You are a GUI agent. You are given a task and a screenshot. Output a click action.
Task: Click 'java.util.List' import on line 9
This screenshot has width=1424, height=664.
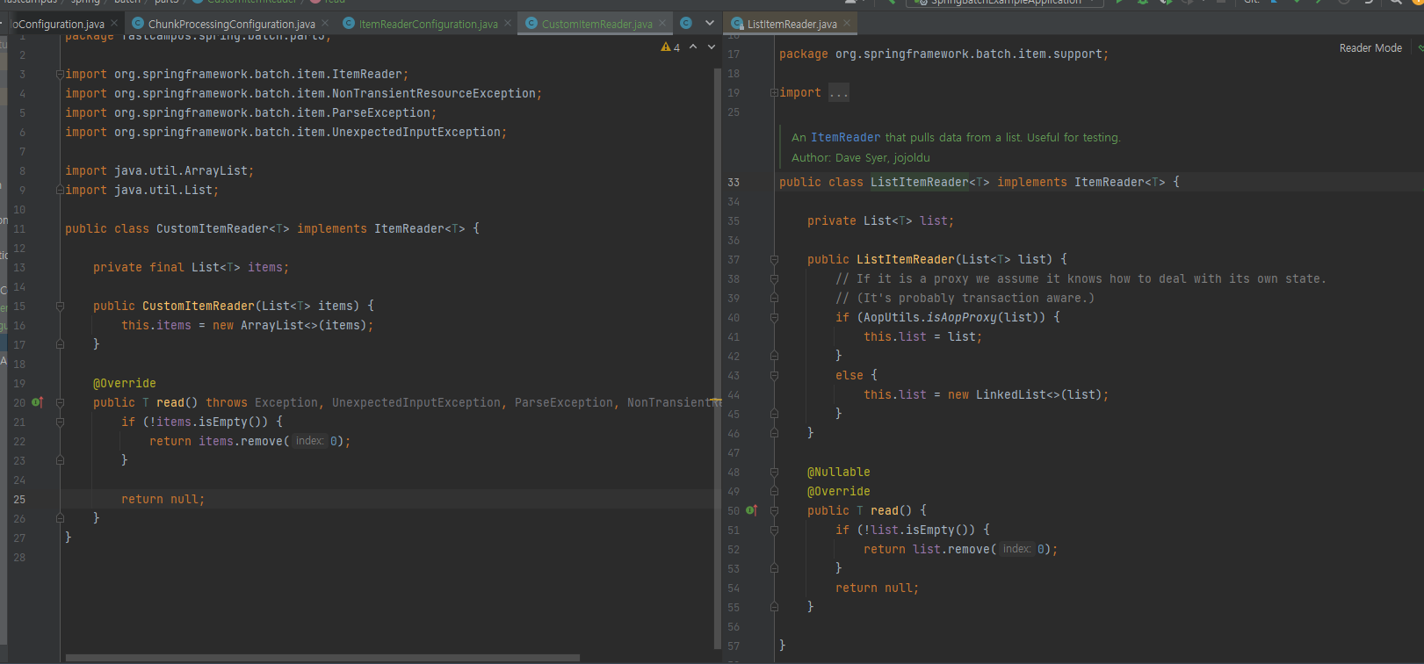(x=163, y=190)
